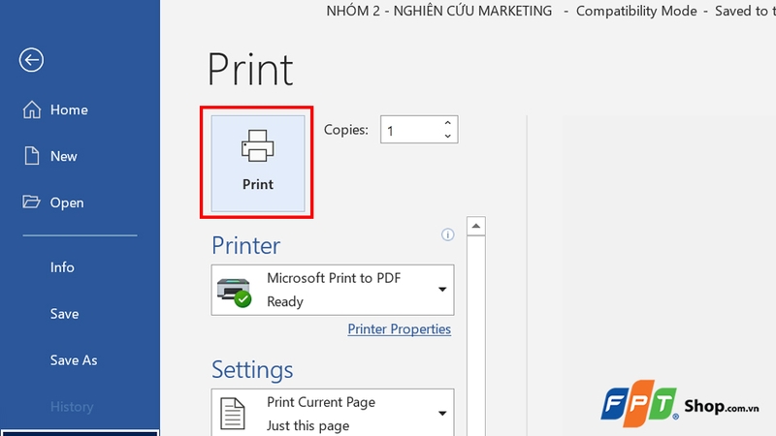
Task: Decrease copies with the down arrow
Action: coord(448,136)
